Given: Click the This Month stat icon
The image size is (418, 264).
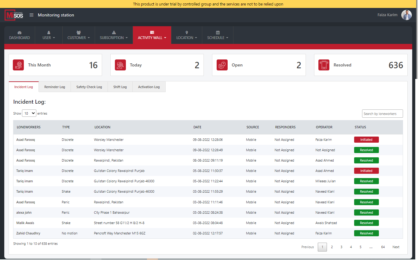Looking at the screenshot, I should click(x=18, y=65).
